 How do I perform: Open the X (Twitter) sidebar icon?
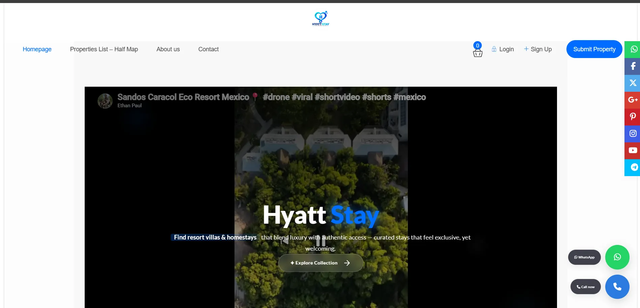pyautogui.click(x=633, y=83)
